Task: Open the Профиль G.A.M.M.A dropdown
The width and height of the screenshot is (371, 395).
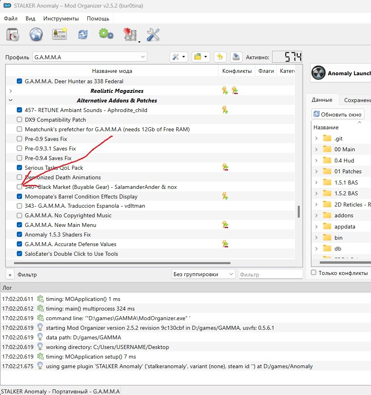Action: pos(90,57)
